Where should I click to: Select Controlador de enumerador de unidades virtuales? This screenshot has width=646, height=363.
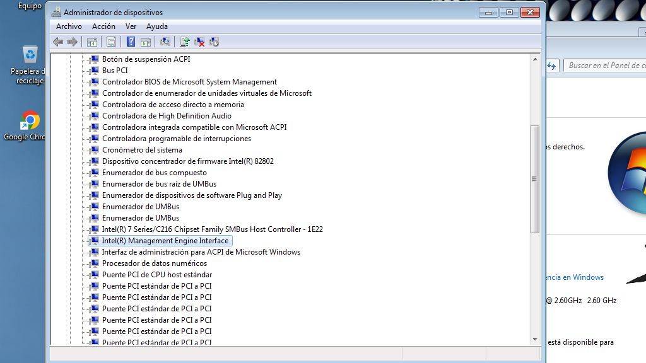(207, 93)
